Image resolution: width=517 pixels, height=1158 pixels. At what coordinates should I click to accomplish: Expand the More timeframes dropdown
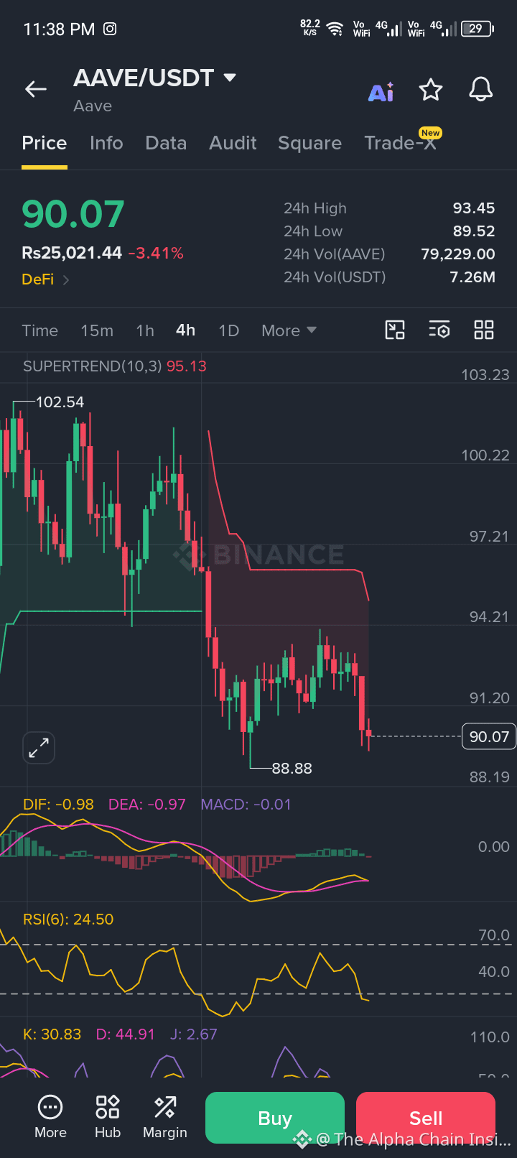289,330
